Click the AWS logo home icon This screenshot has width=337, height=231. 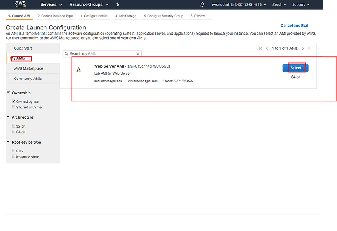point(21,4)
